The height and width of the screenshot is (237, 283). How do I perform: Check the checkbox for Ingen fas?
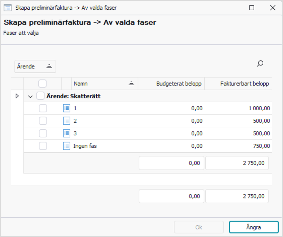[43, 146]
